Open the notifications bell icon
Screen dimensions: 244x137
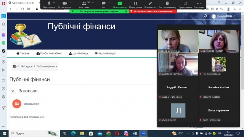point(205,16)
